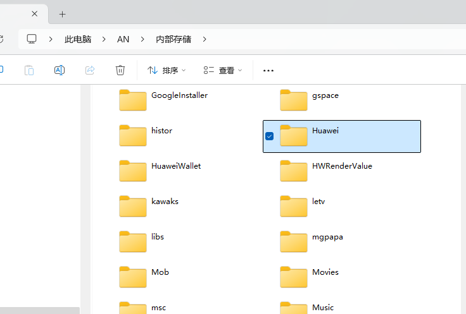This screenshot has width=466, height=314.
Task: Click the mgpapa folder name
Action: click(x=327, y=237)
